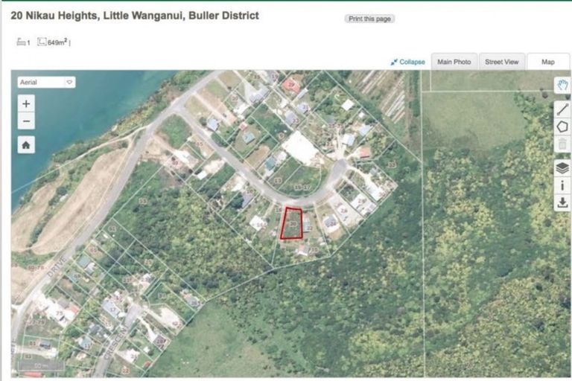Click the bedroom count icon

pos(21,42)
